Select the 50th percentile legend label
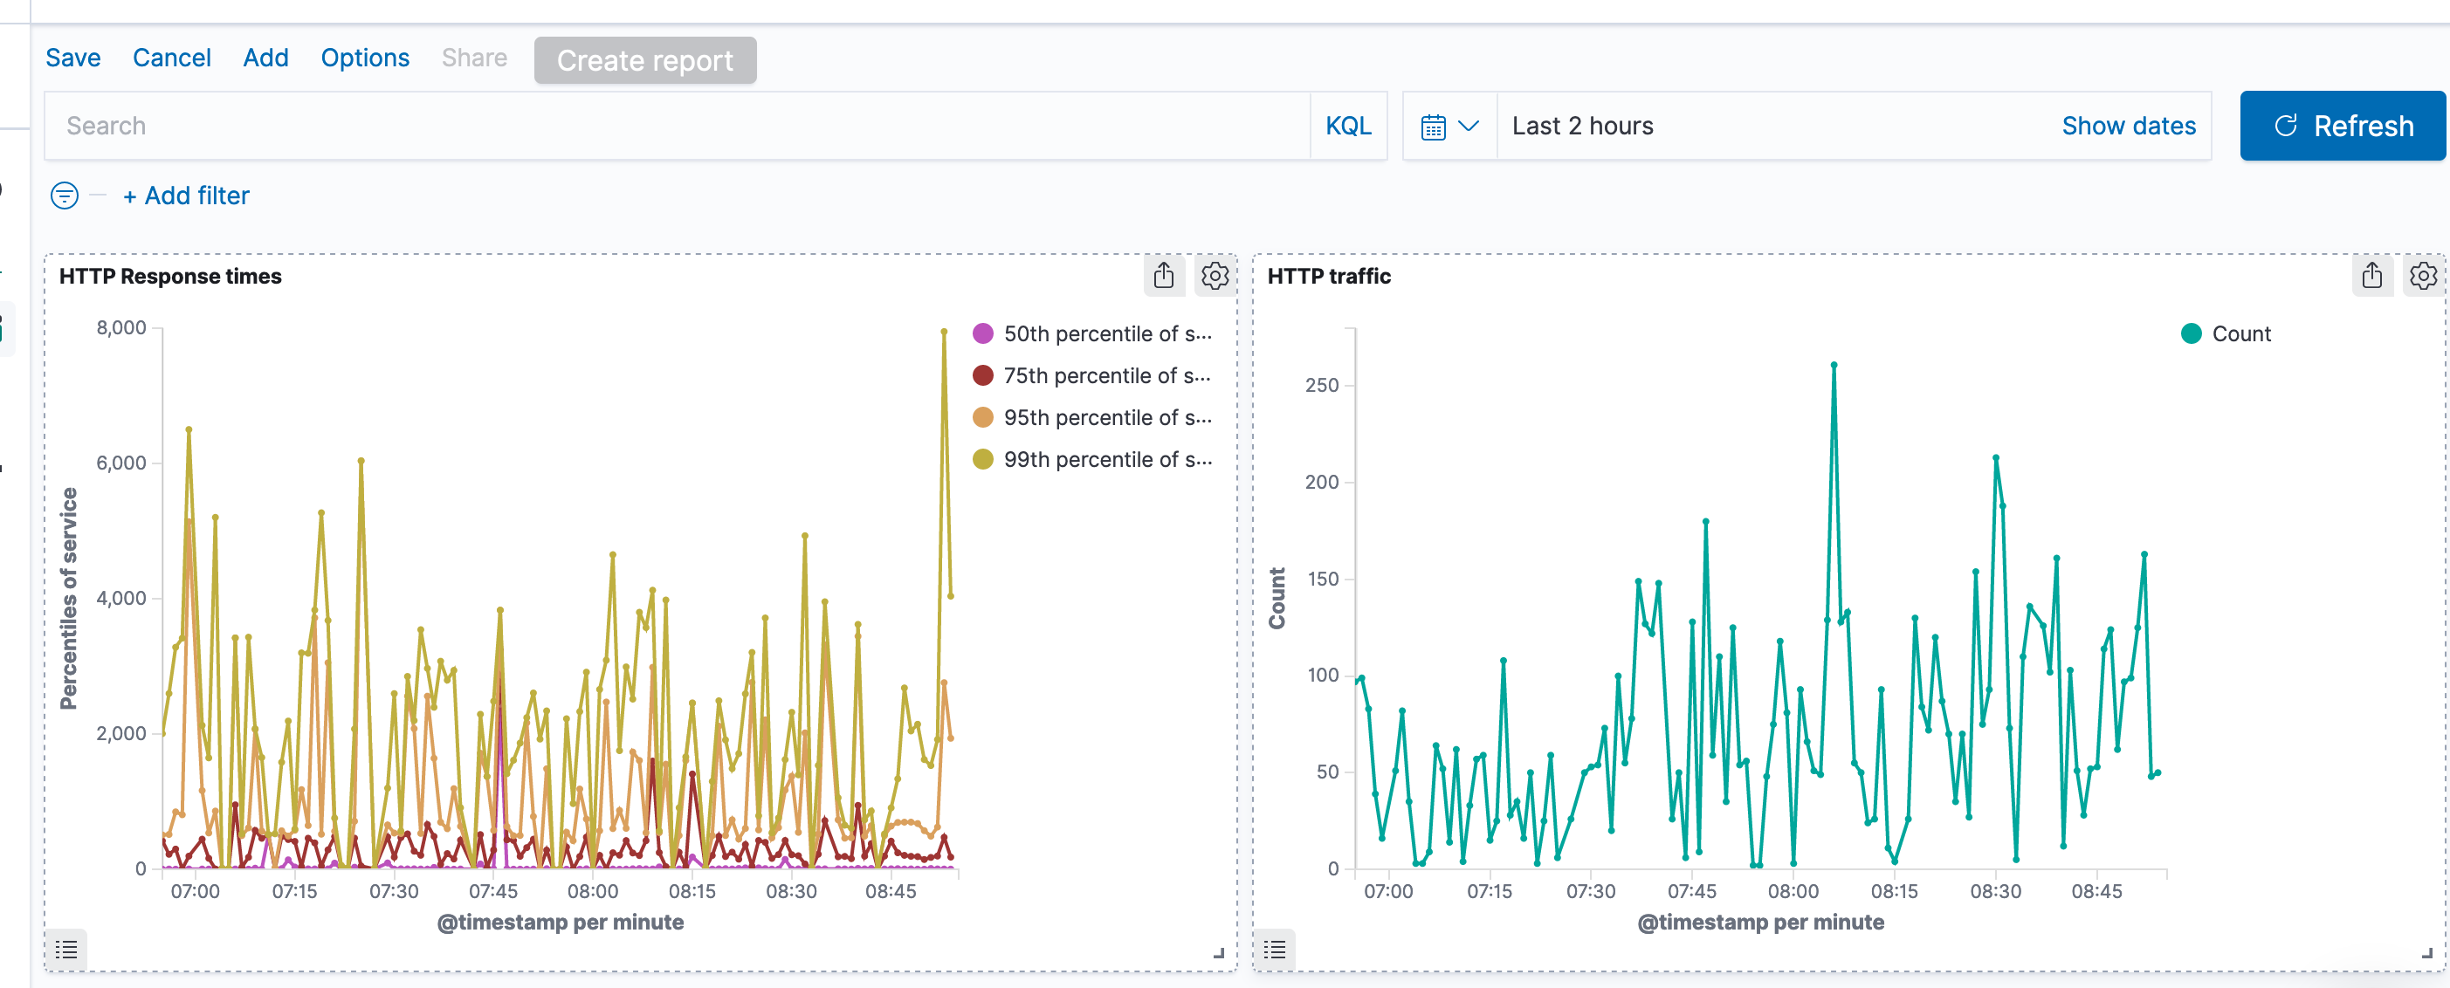Screen dimensions: 2450x988 pyautogui.click(x=1108, y=333)
